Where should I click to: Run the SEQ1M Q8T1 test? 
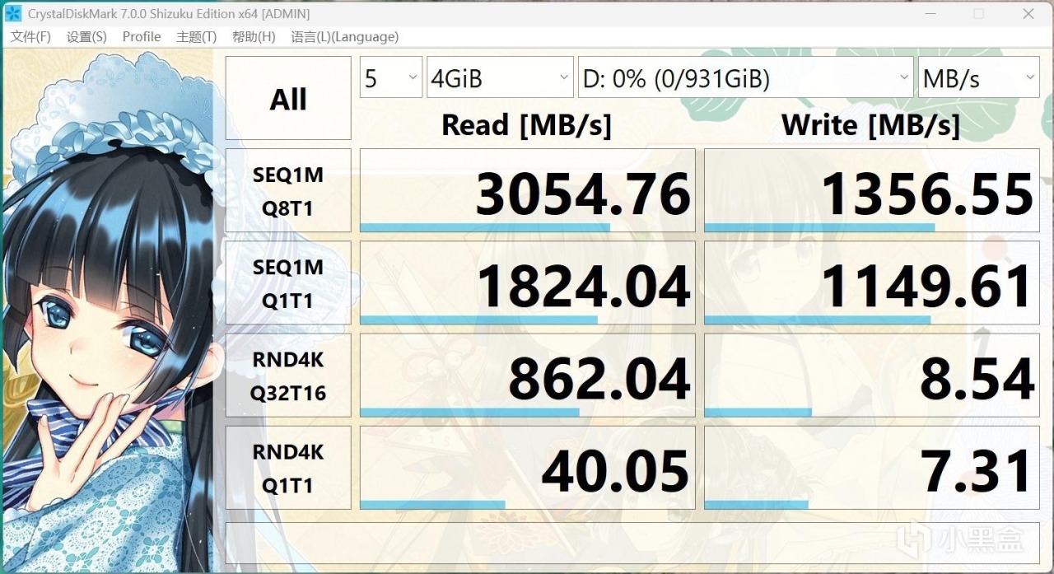pos(288,190)
